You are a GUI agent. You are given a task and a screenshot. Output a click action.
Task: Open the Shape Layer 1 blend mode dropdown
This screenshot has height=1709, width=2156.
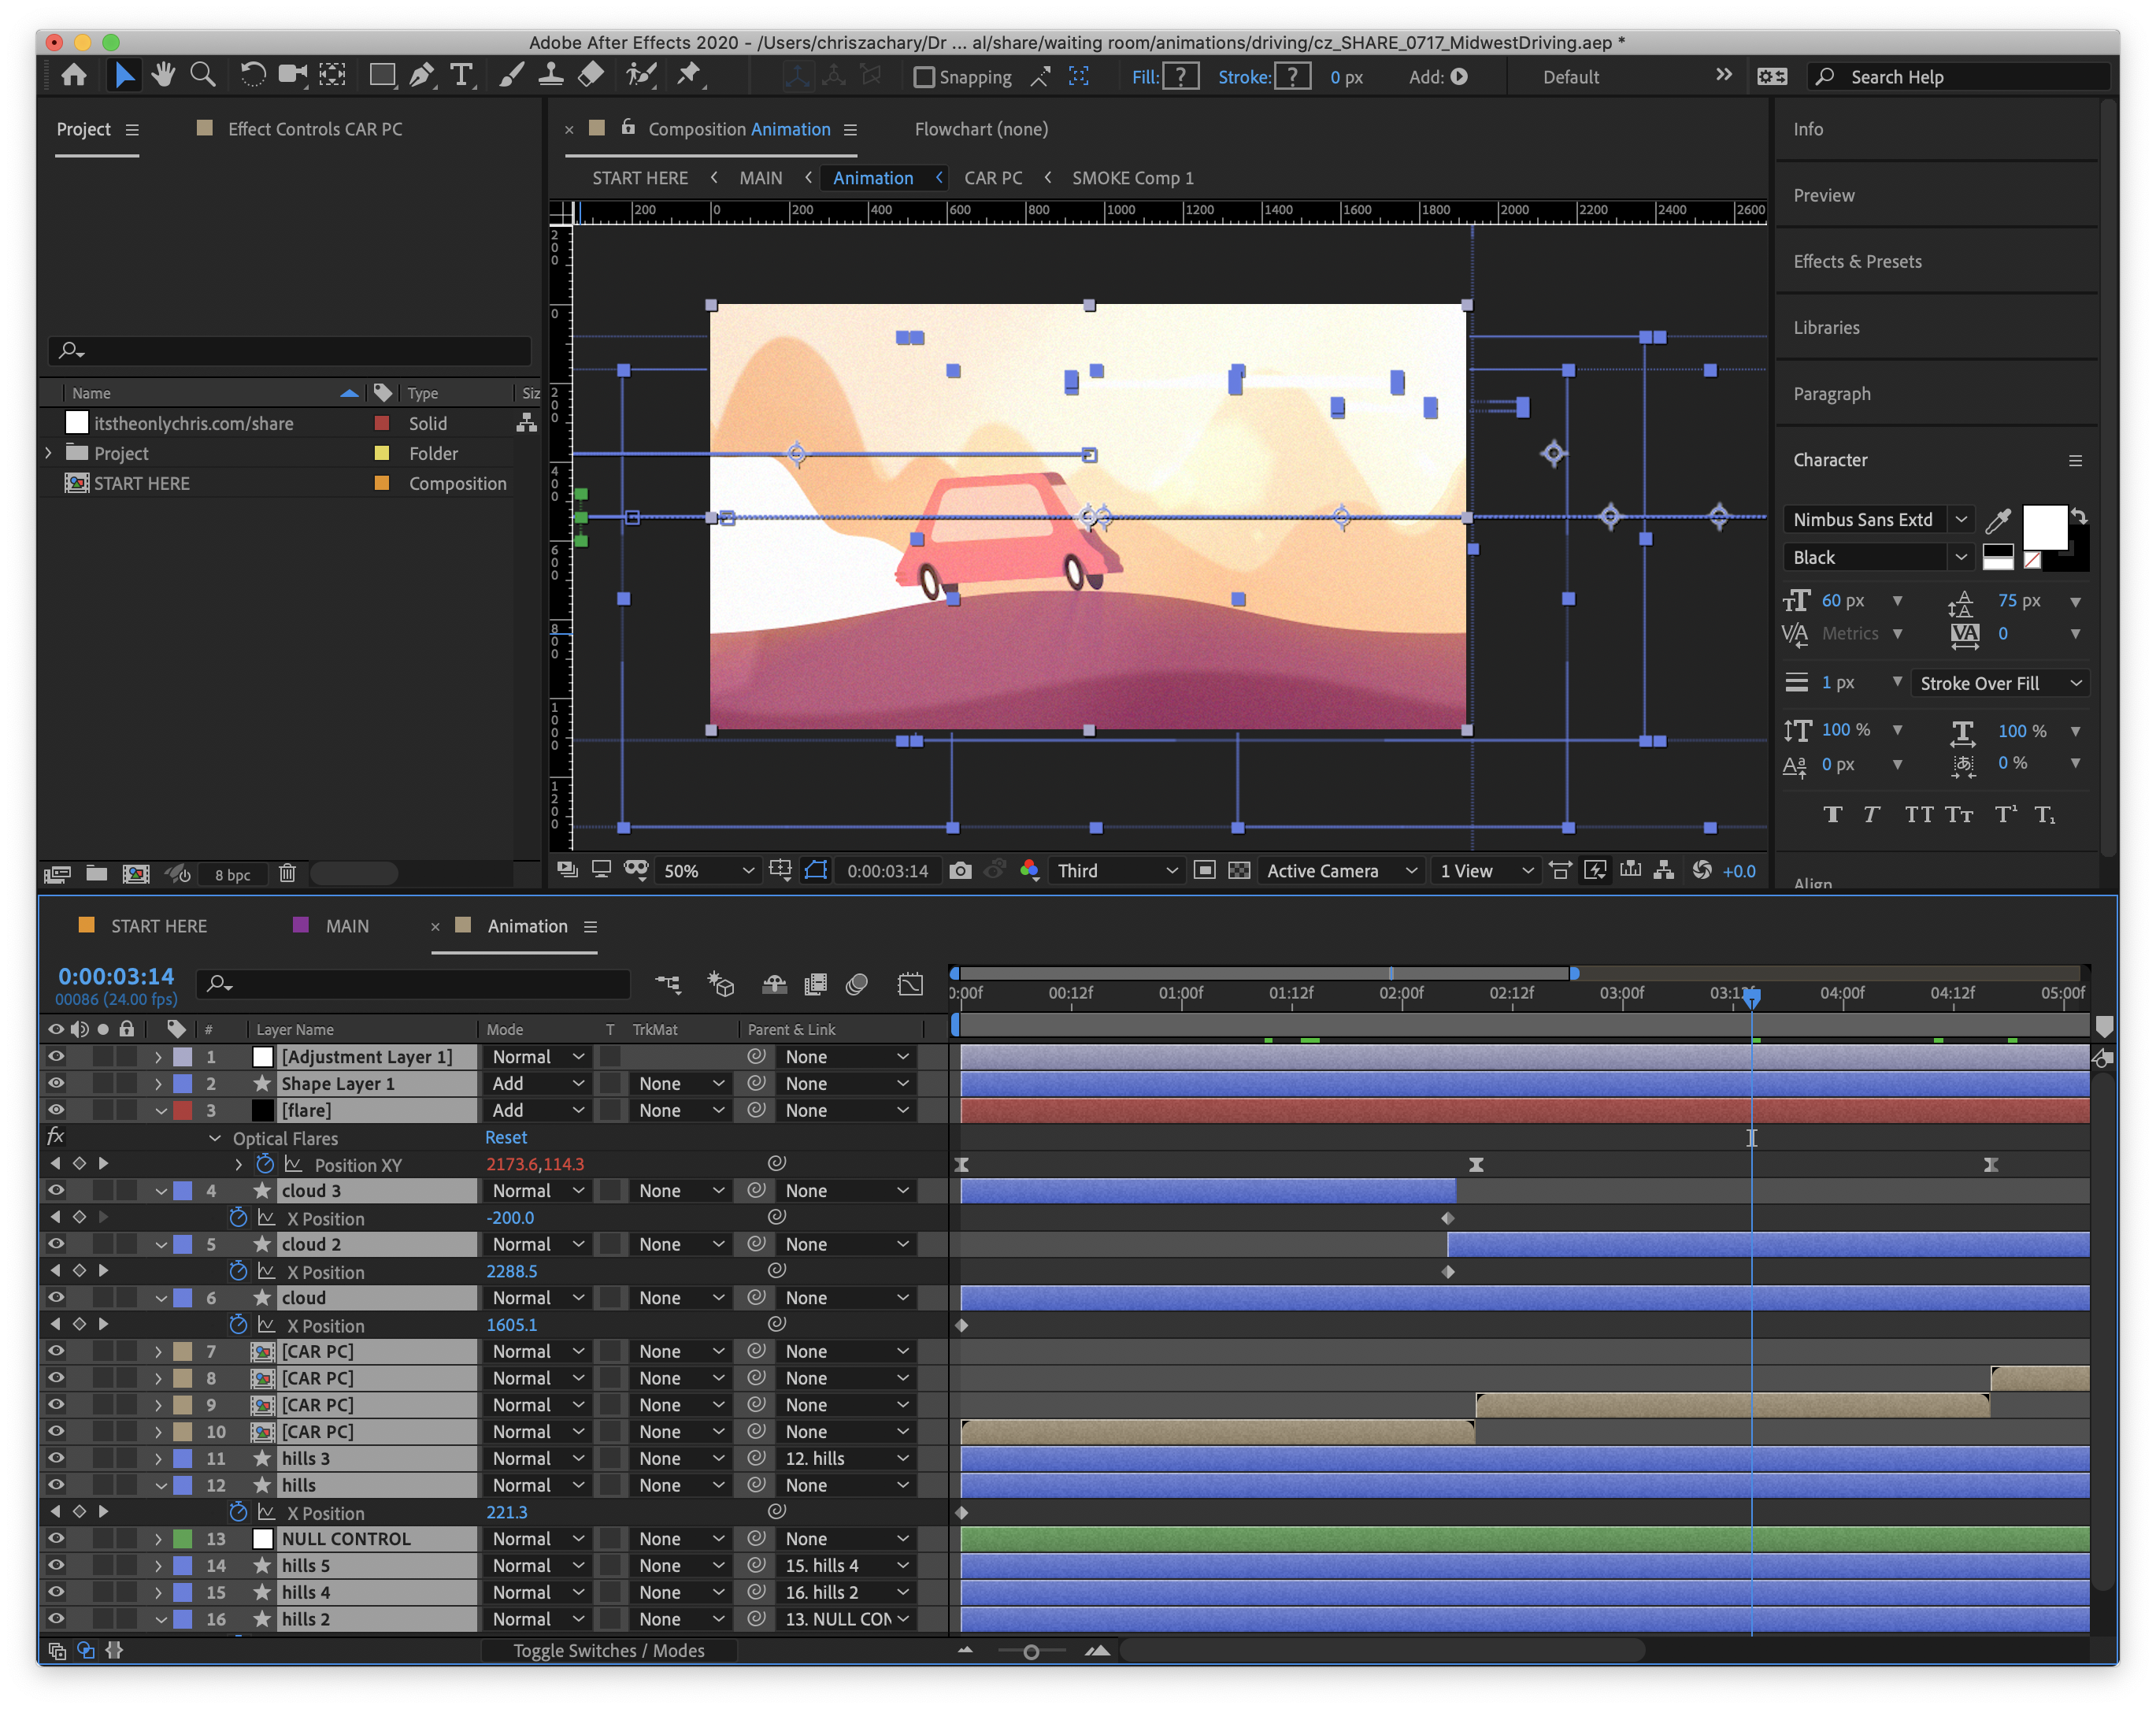[537, 1083]
